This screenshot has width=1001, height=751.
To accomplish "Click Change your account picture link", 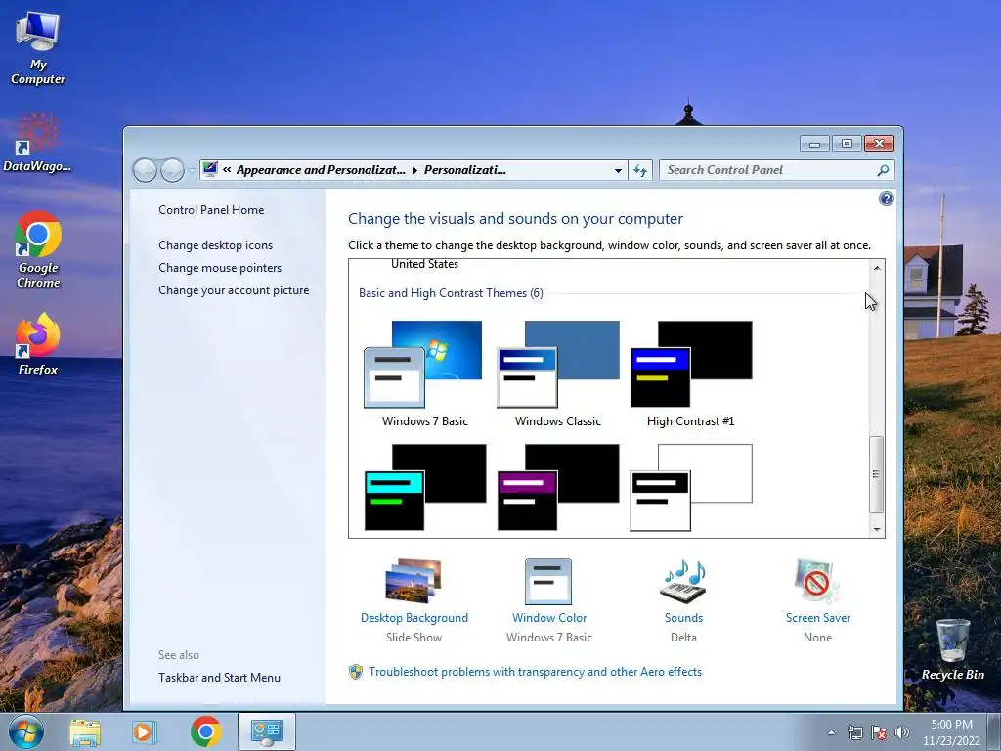I will click(234, 289).
